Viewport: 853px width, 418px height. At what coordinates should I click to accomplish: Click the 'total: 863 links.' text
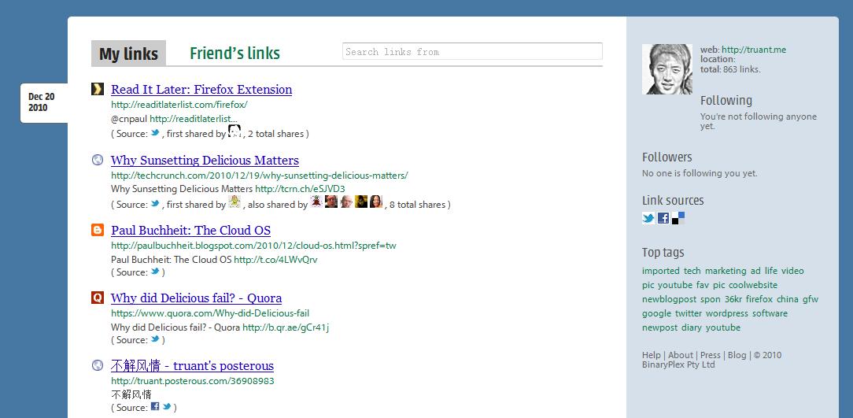coord(730,69)
